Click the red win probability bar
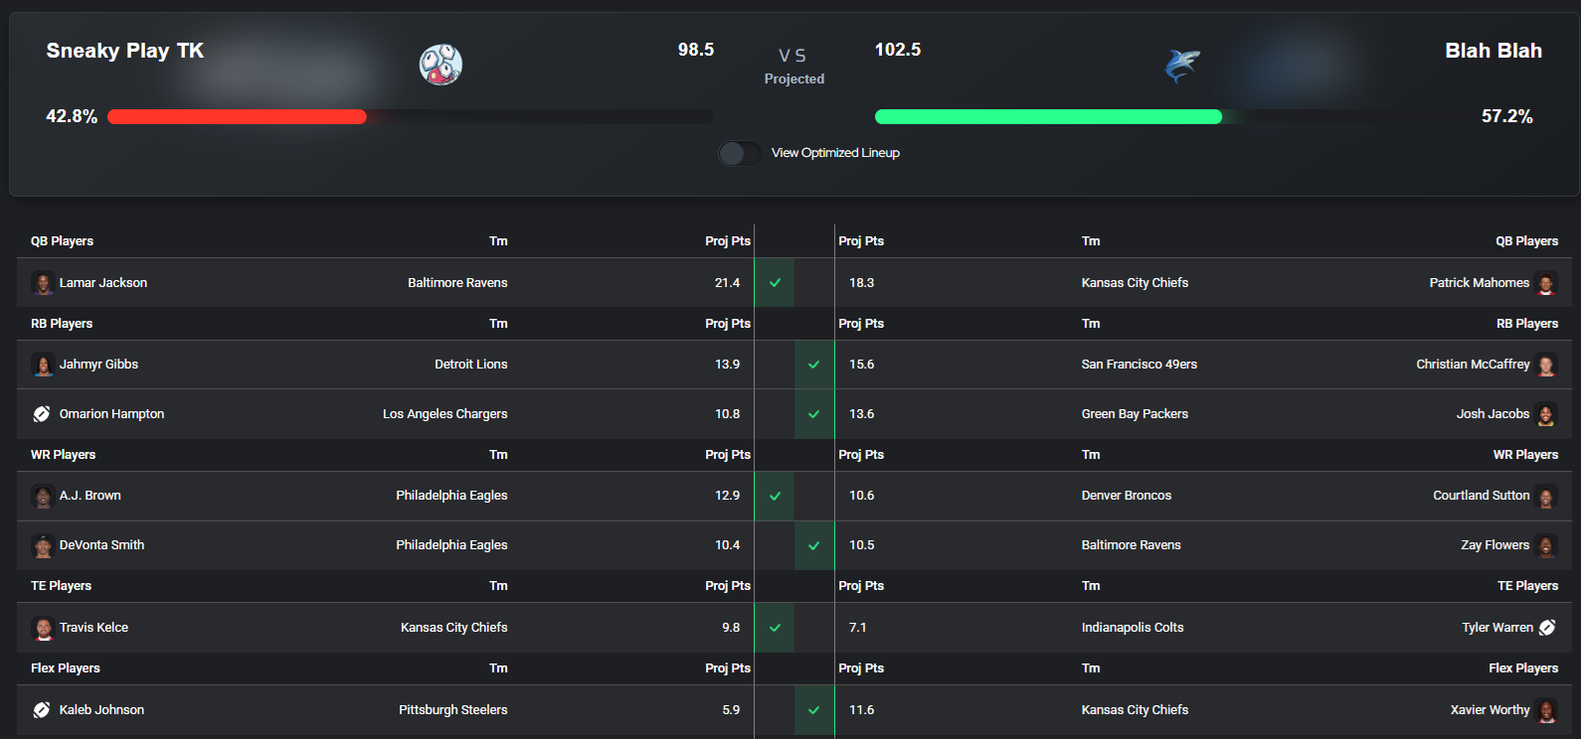Image resolution: width=1581 pixels, height=739 pixels. 237,116
